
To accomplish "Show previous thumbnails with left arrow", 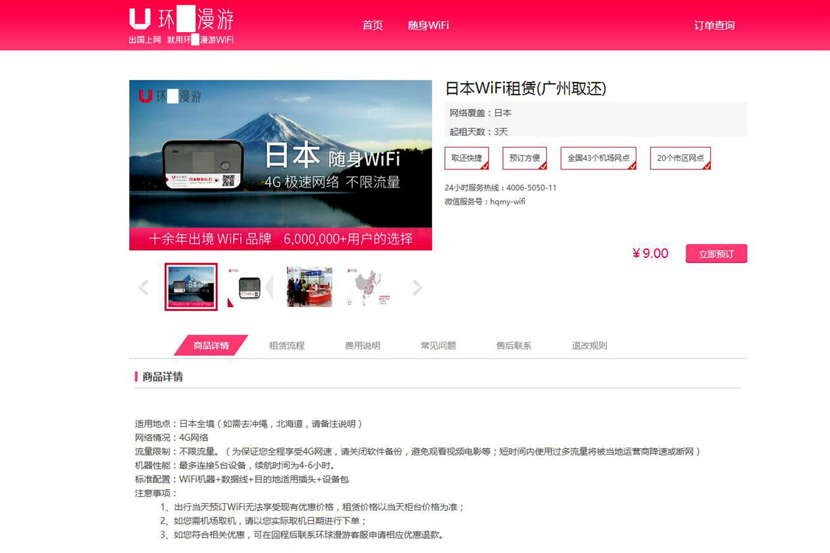I will tap(144, 287).
